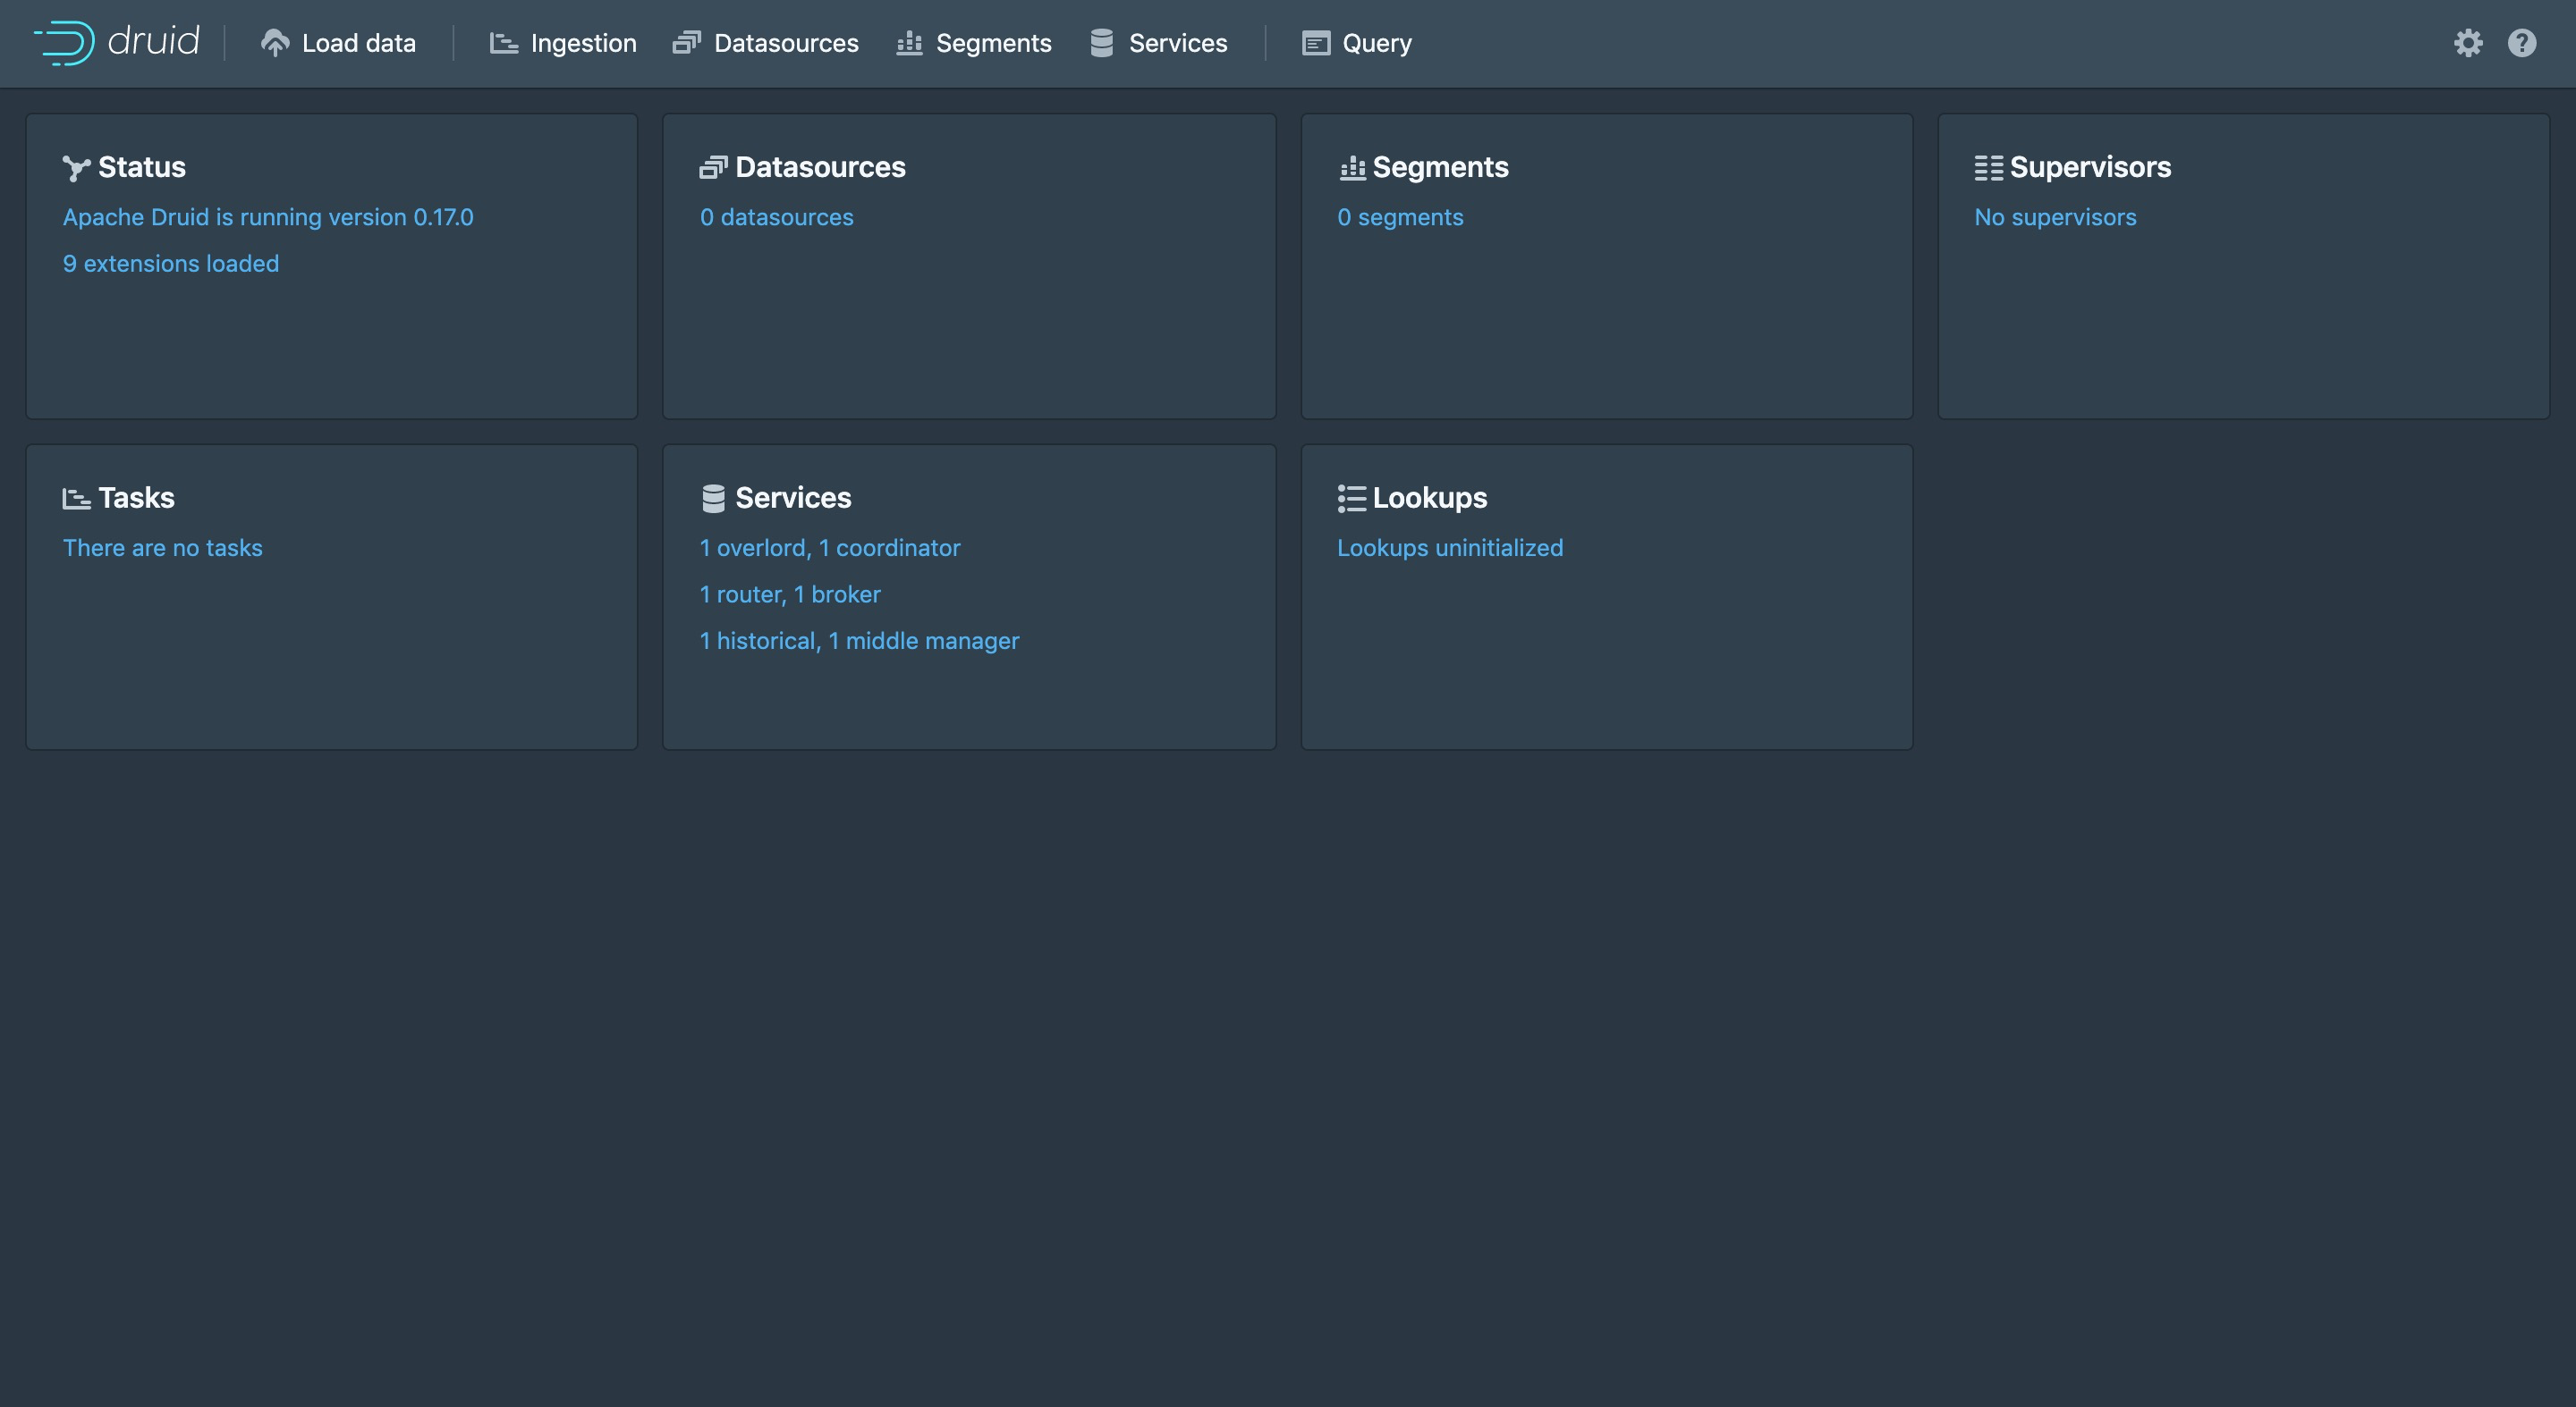Click the Datasources icon in the navigation bar
The width and height of the screenshot is (2576, 1407).
686,43
